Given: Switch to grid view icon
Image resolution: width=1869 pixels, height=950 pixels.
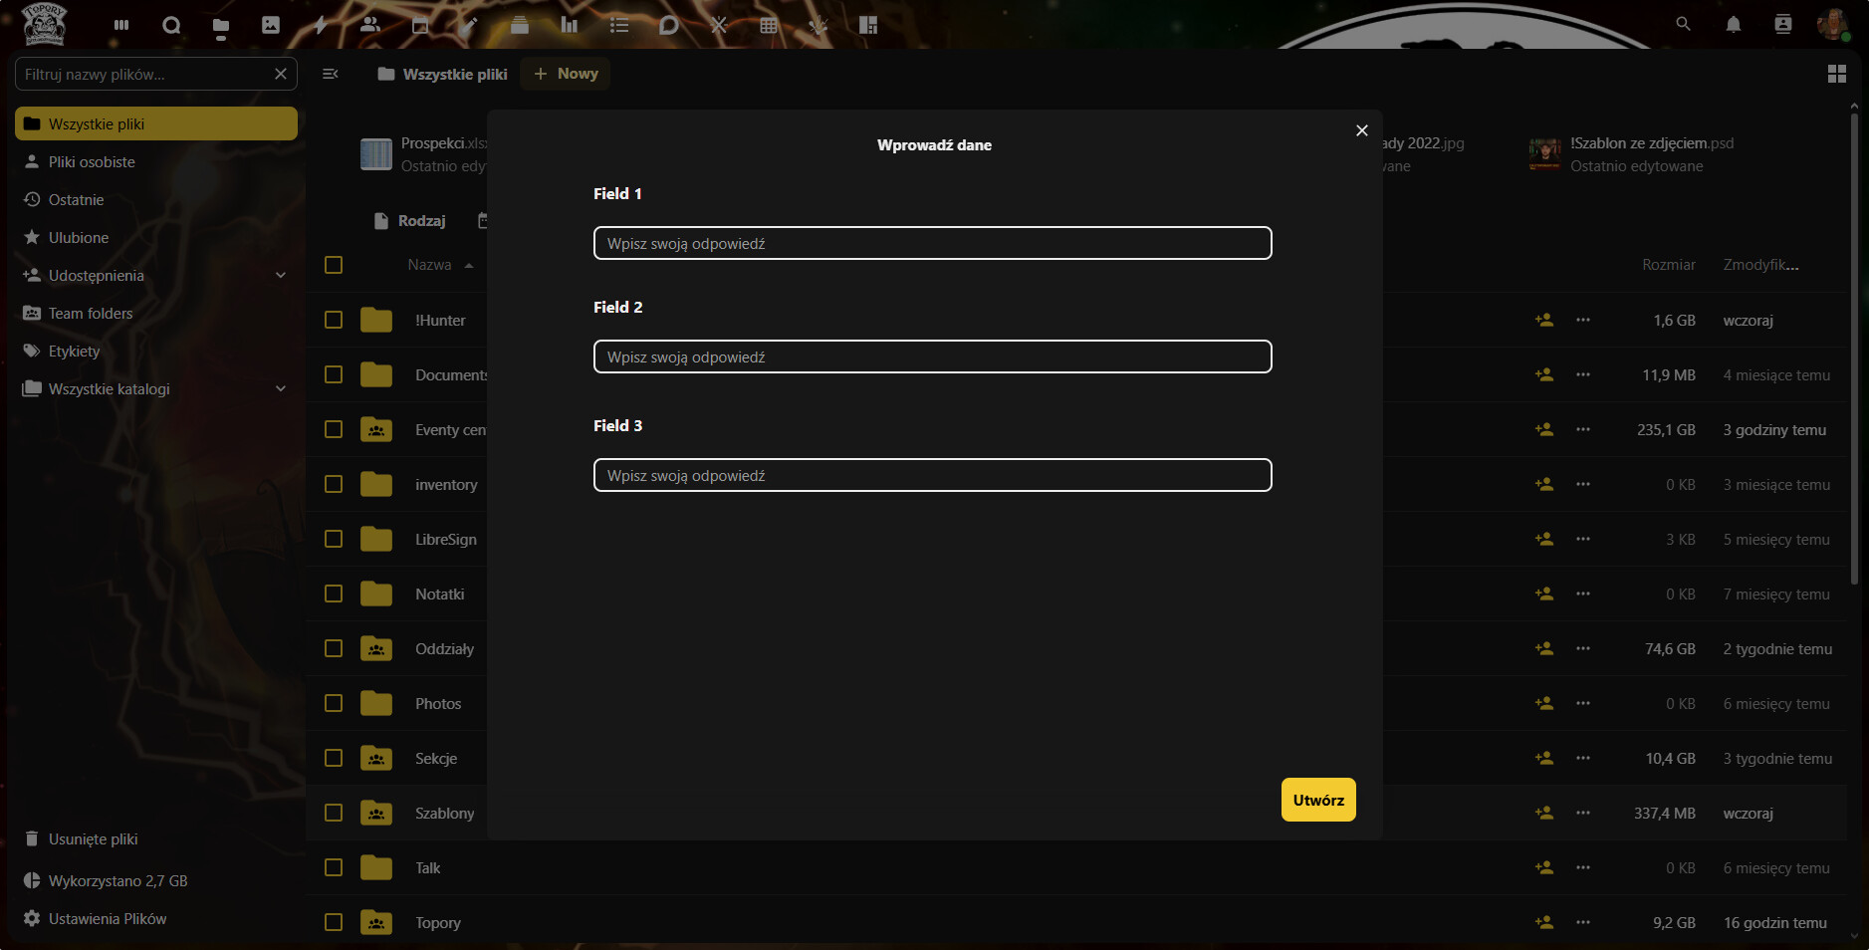Looking at the screenshot, I should coord(1837,74).
